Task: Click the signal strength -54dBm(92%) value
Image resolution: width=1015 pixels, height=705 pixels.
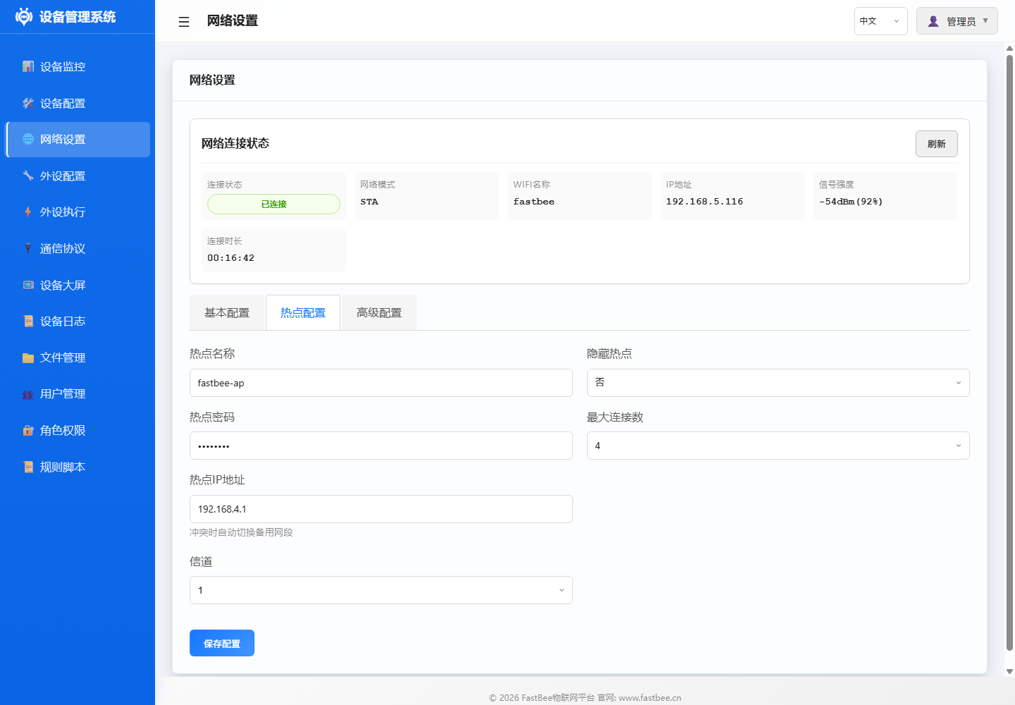Action: [x=851, y=202]
